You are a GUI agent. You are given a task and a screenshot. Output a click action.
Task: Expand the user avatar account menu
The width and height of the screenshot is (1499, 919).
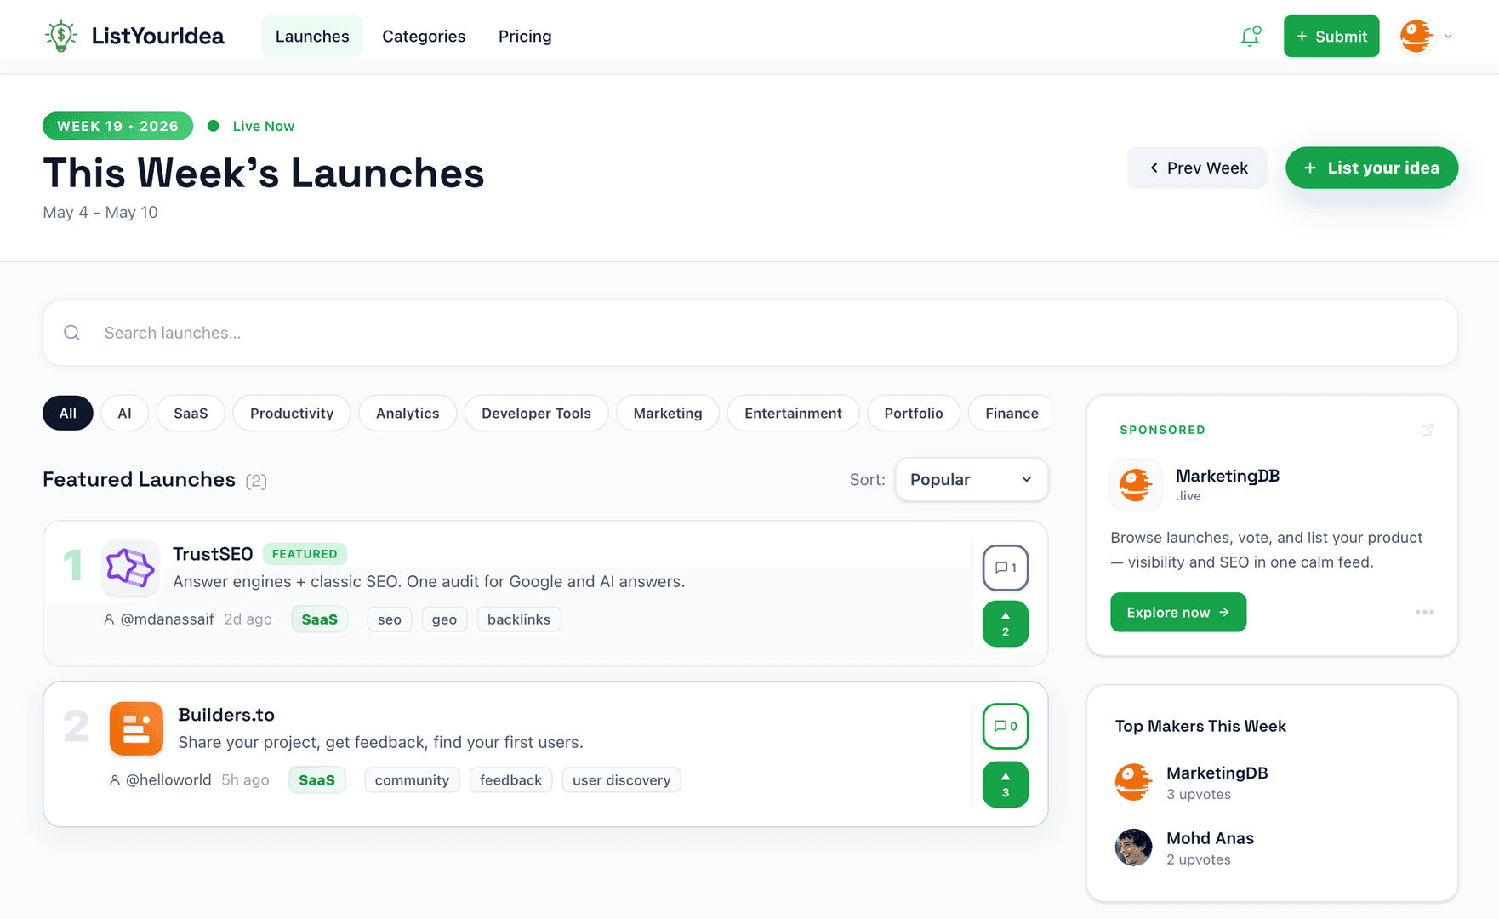(1426, 37)
